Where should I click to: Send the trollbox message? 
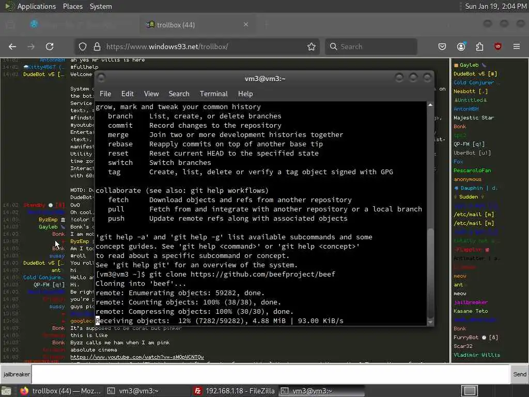[519, 374]
